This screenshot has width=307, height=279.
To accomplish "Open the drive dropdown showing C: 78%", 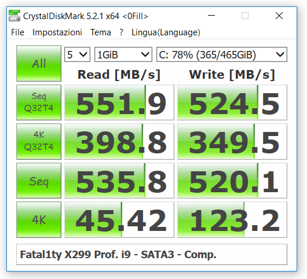I will click(x=222, y=54).
